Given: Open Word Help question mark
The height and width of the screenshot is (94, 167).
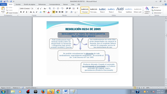Looking at the screenshot, I should [166, 4].
